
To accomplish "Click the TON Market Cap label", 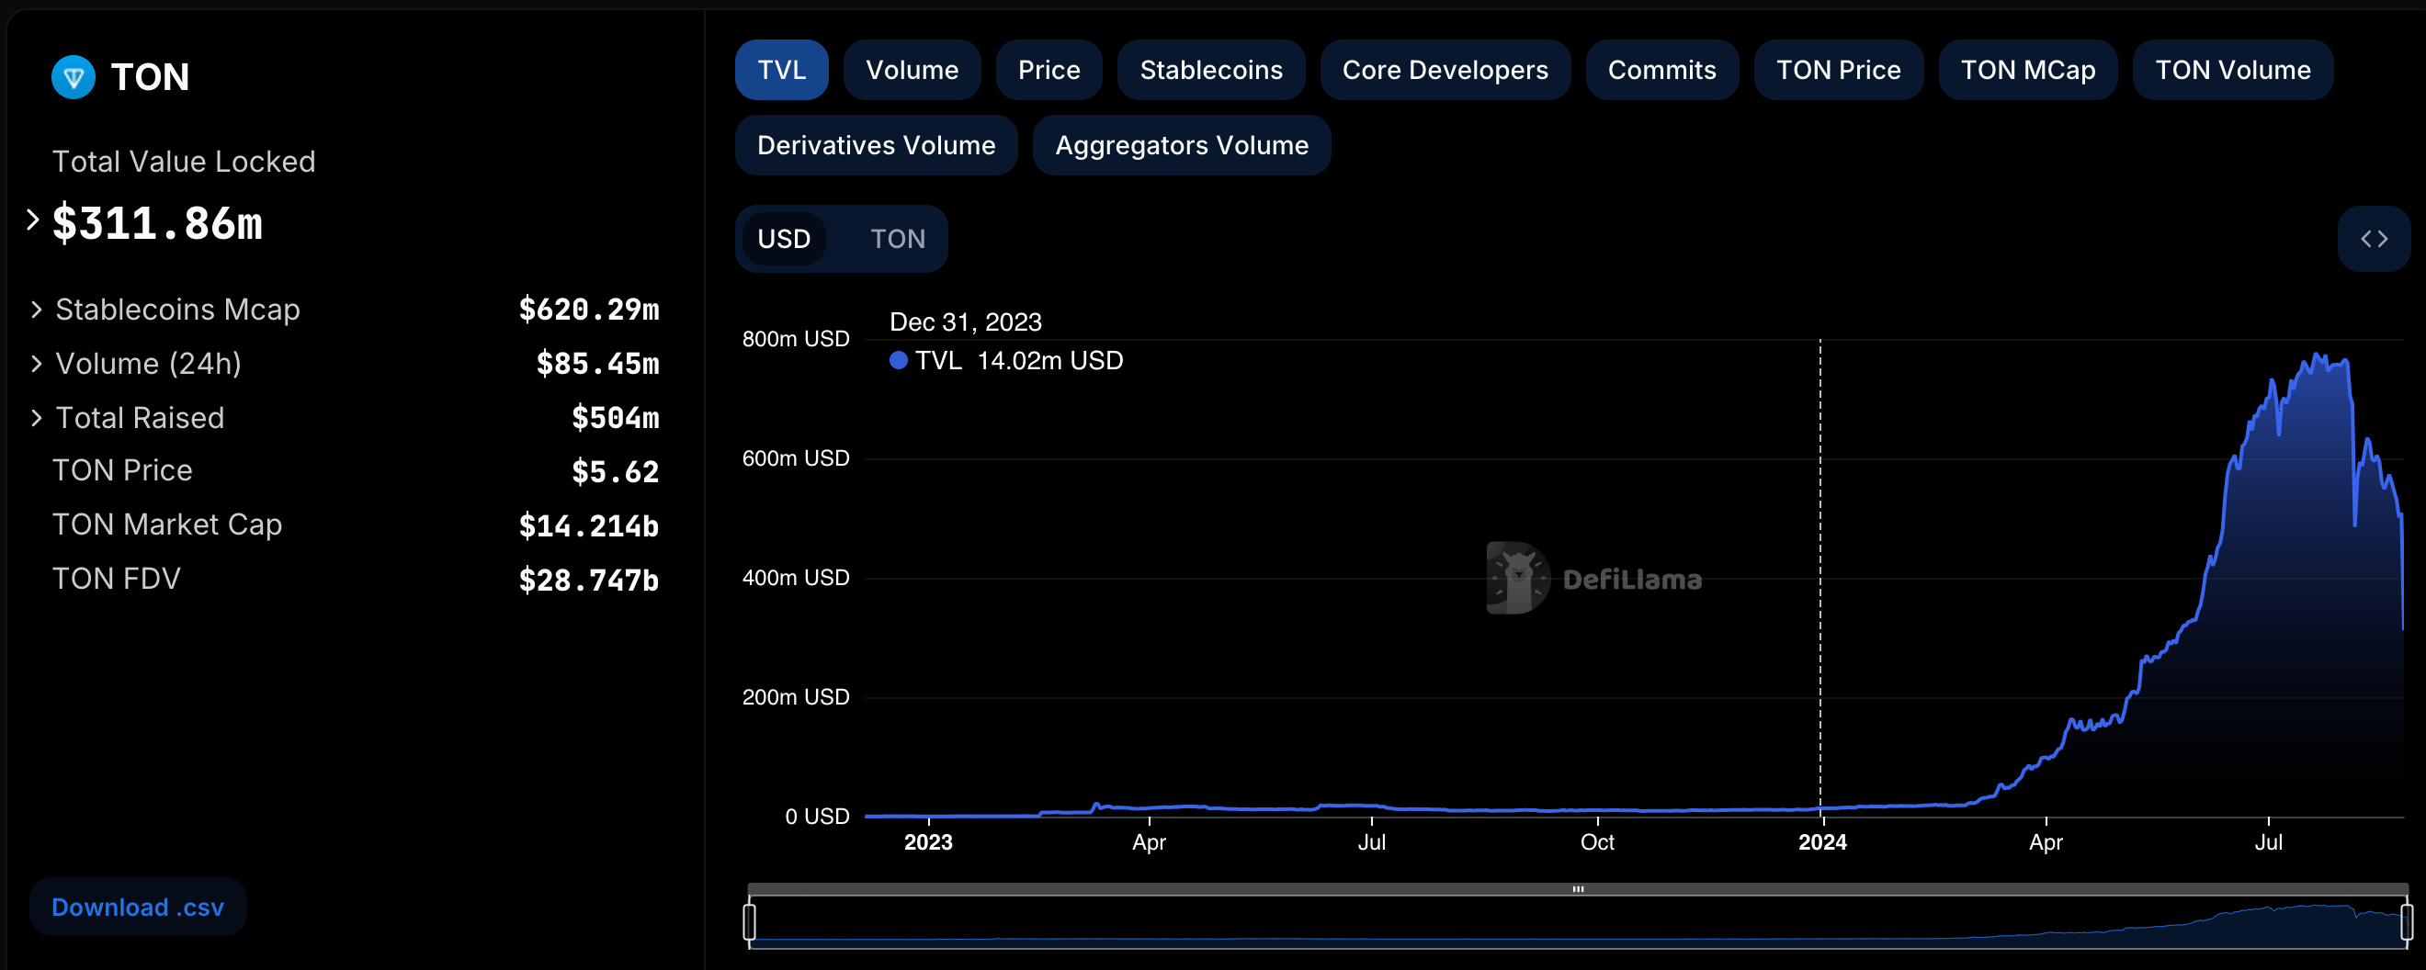I will (166, 524).
